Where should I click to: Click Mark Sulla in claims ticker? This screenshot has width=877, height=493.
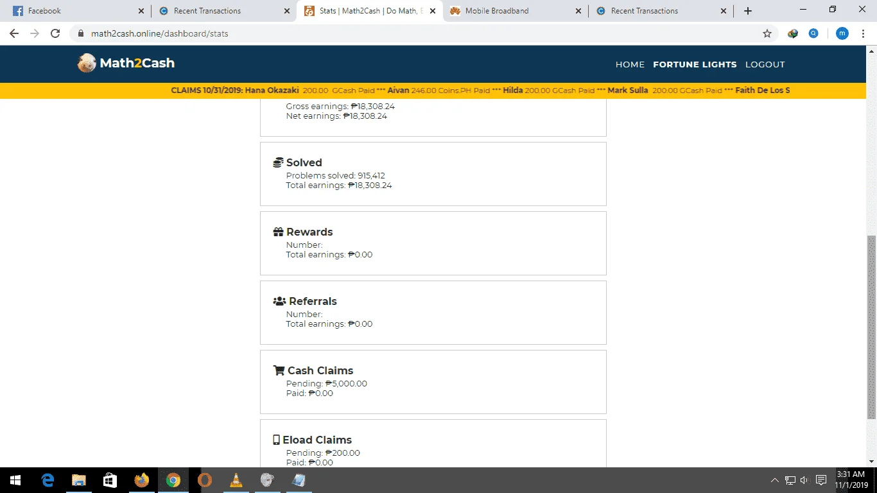pos(628,91)
